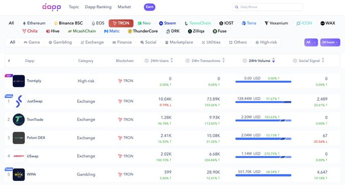The width and height of the screenshot is (345, 185).
Task: Filter by WAX blockchain
Action: coord(328,23)
